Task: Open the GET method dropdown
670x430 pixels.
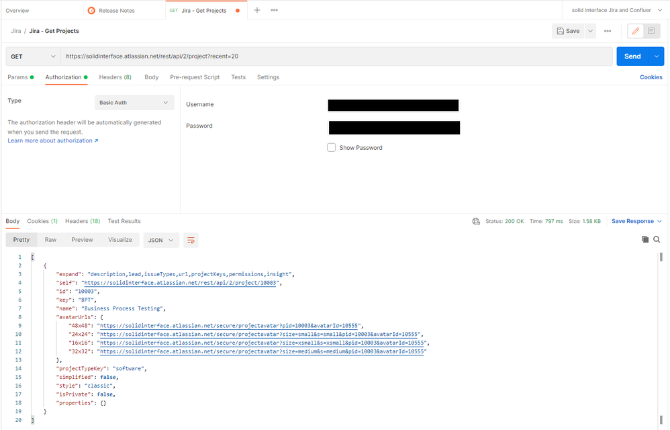Action: tap(32, 56)
